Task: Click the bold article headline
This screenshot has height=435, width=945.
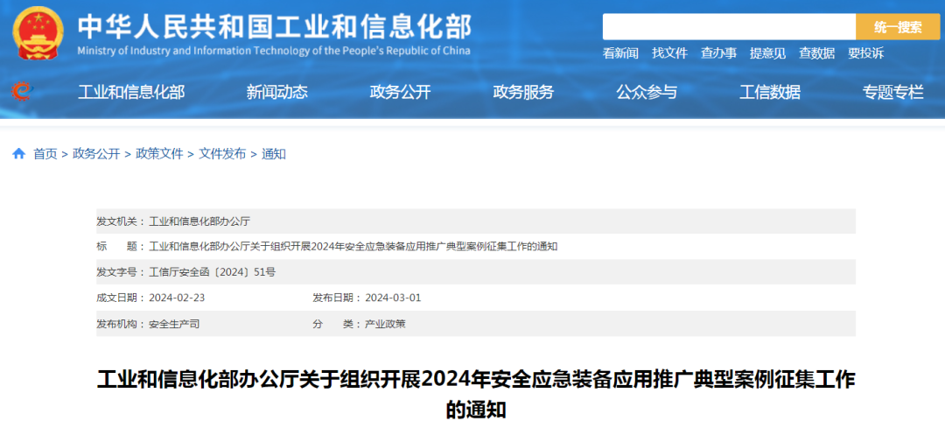Action: pyautogui.click(x=476, y=394)
